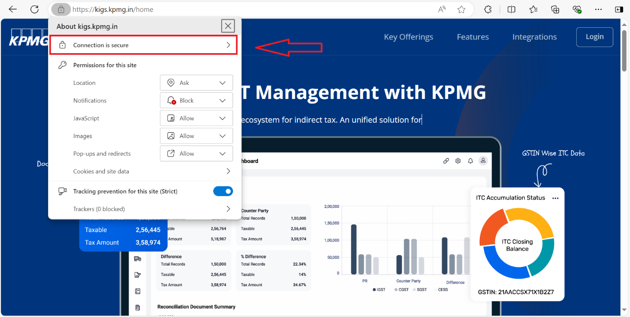Open the Read aloud icon in address bar
Screen dimensions: 630x317
click(442, 9)
